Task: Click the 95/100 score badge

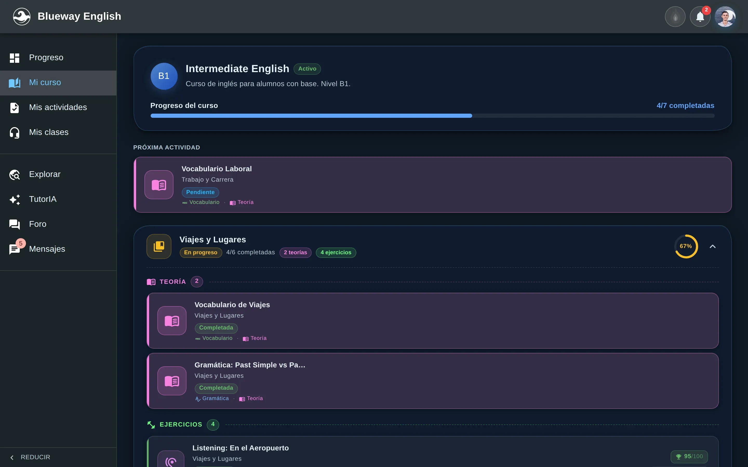Action: tap(689, 457)
